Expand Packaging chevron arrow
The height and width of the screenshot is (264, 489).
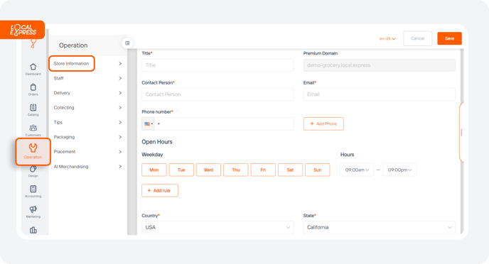pos(120,137)
